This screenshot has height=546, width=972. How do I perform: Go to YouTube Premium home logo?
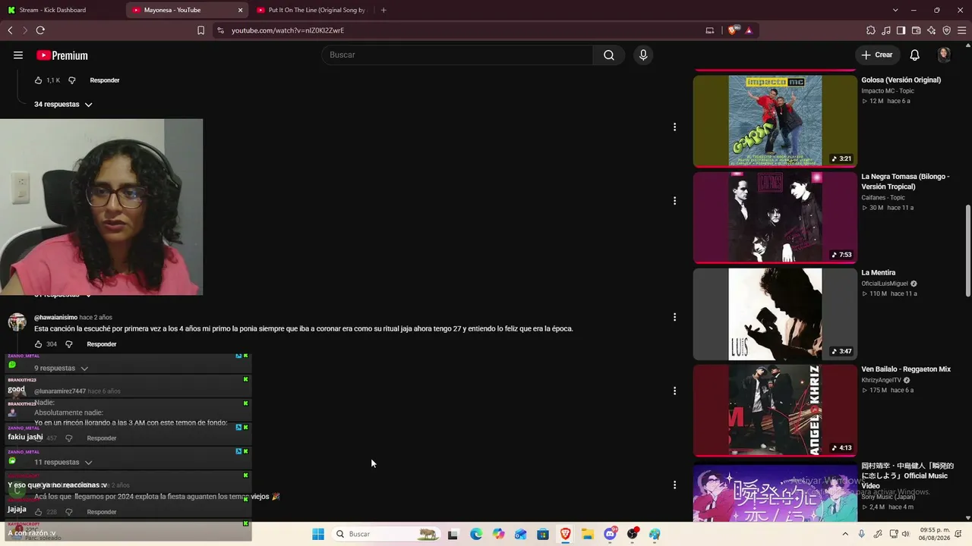click(62, 55)
